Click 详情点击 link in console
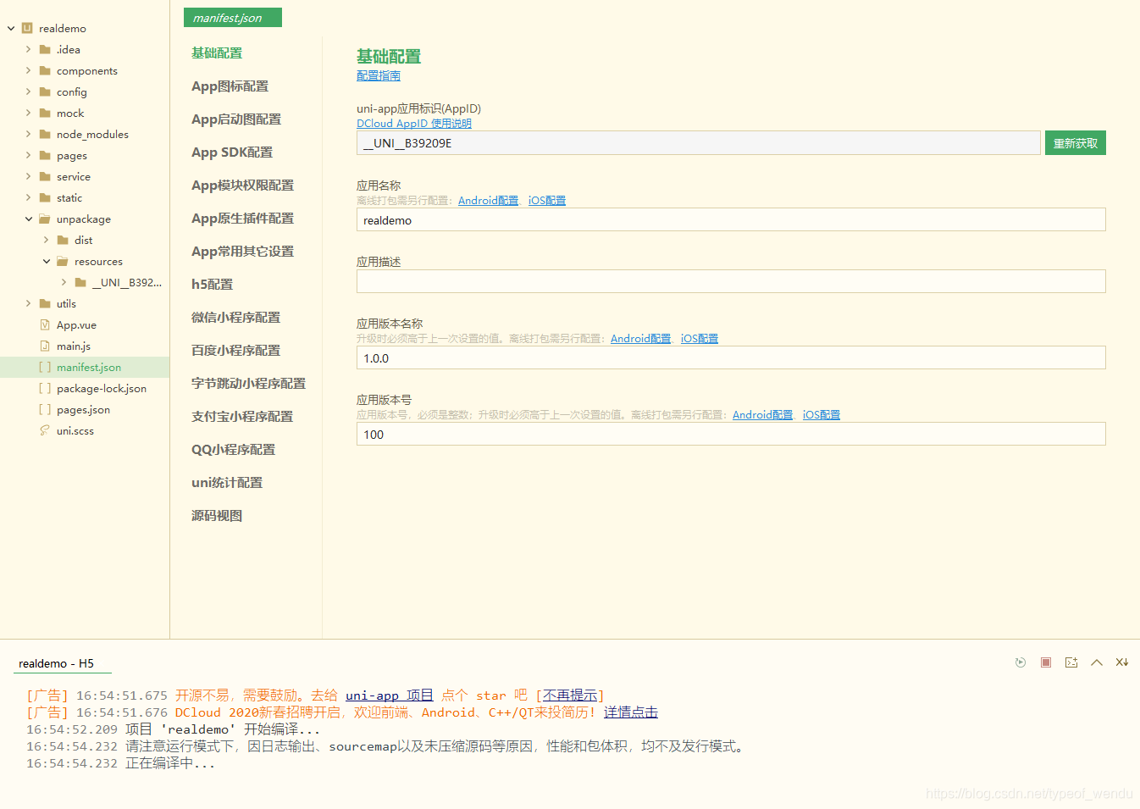The width and height of the screenshot is (1140, 809). pyautogui.click(x=631, y=712)
